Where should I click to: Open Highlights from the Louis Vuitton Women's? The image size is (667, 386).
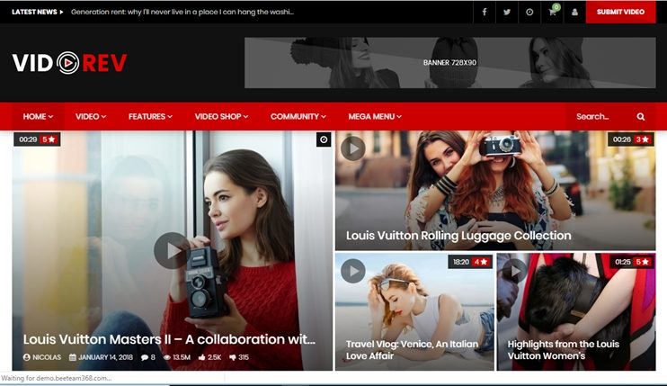564,350
